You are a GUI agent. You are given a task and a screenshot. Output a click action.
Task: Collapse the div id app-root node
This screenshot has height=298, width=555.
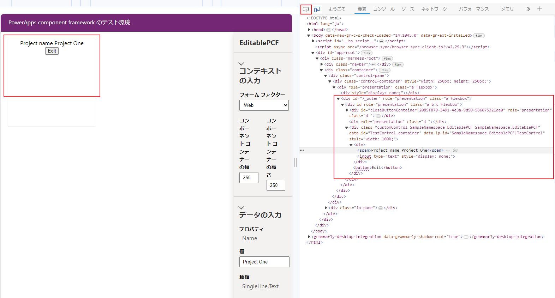(313, 53)
